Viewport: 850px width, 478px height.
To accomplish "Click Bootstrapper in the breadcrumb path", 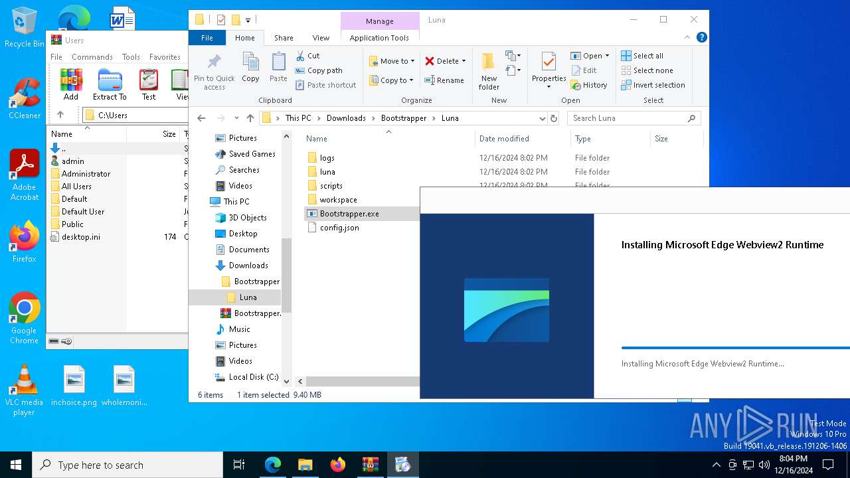I will coord(404,118).
